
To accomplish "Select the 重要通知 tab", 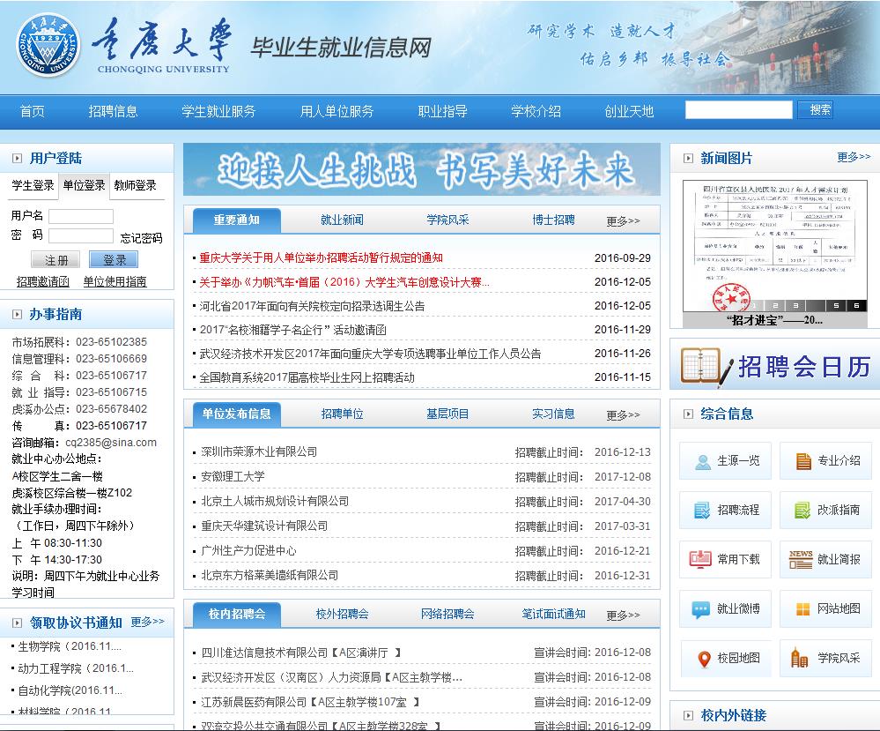I will (236, 220).
